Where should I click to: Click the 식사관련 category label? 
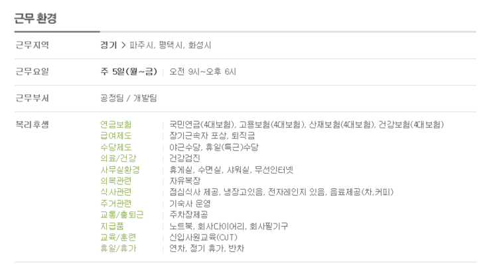[116, 192]
